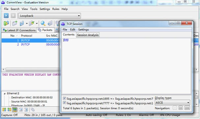Collapse the Ethernet II tree node

click(x=5, y=94)
